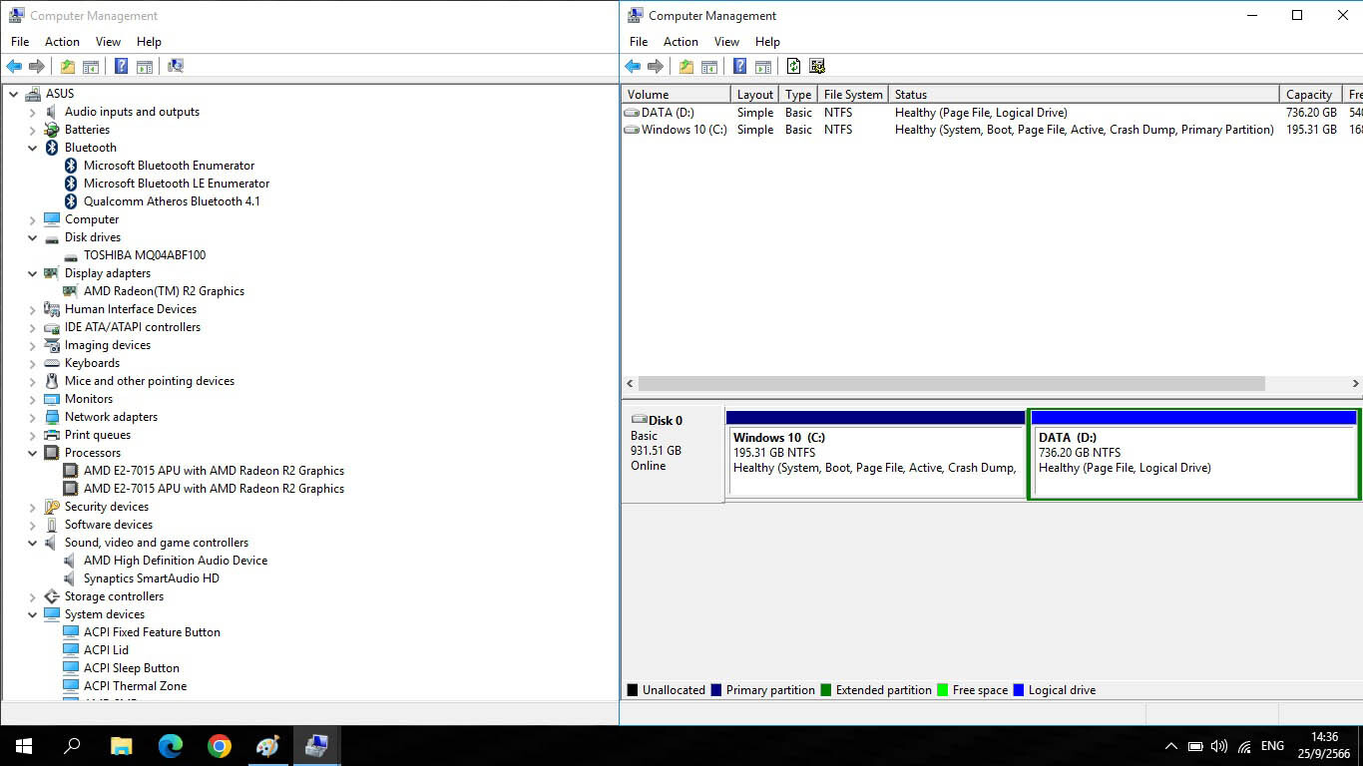
Task: Collapse the System devices category
Action: [x=33, y=614]
